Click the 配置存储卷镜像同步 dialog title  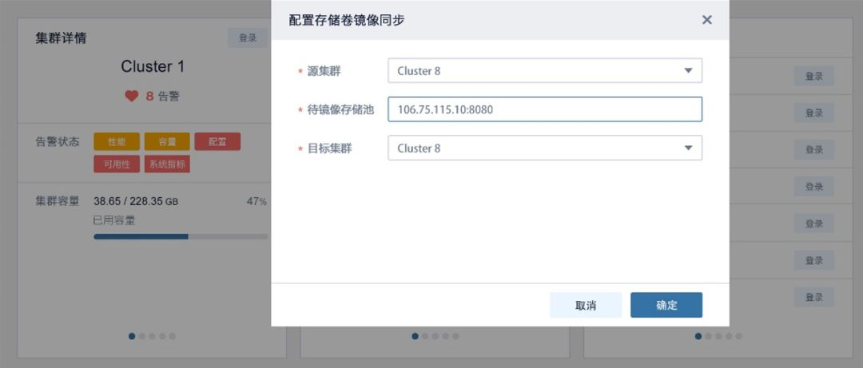tap(348, 20)
